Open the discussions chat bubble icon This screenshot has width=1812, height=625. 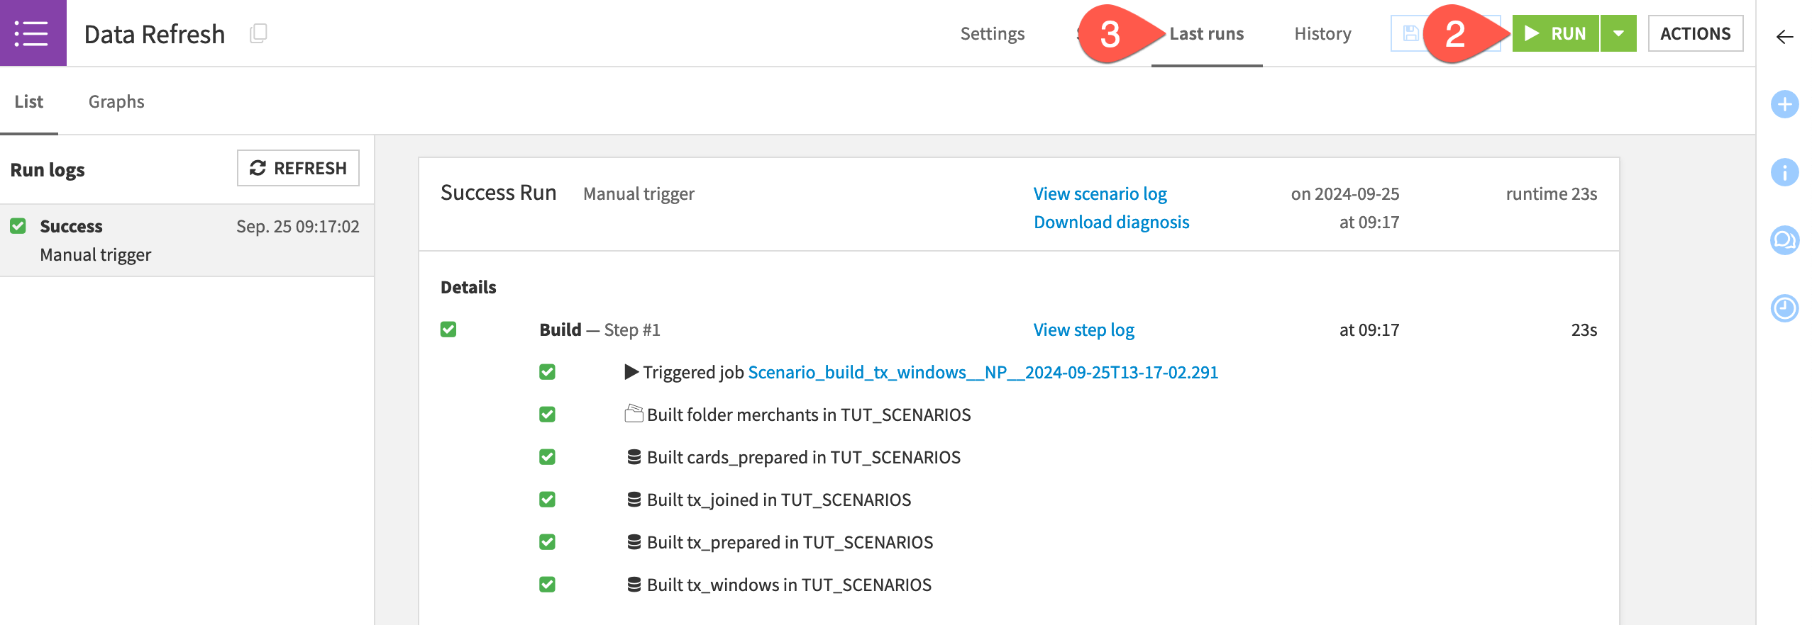(x=1784, y=240)
